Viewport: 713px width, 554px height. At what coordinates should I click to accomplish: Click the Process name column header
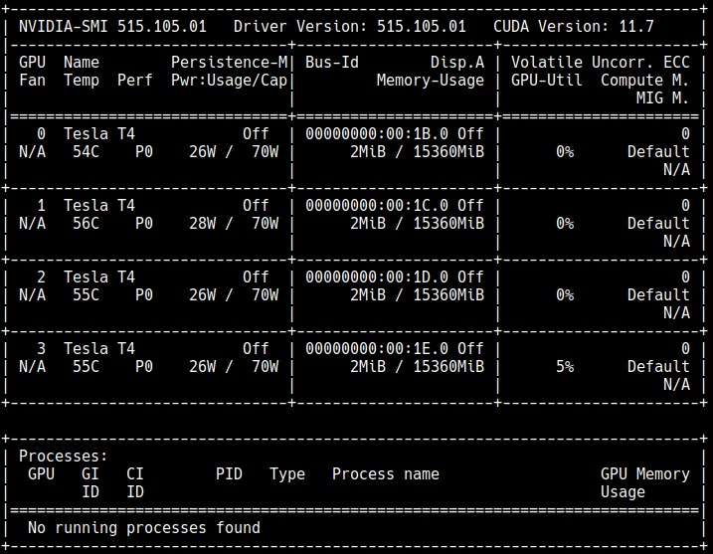(x=385, y=473)
